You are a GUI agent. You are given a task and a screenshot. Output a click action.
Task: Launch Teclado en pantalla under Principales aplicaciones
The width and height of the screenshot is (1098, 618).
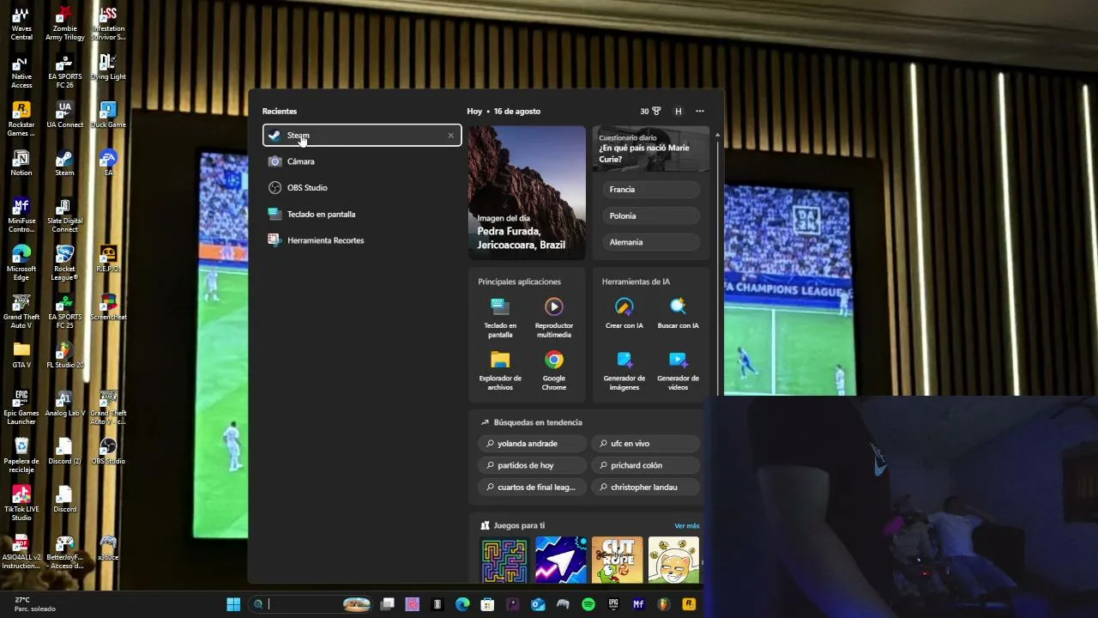pyautogui.click(x=500, y=318)
